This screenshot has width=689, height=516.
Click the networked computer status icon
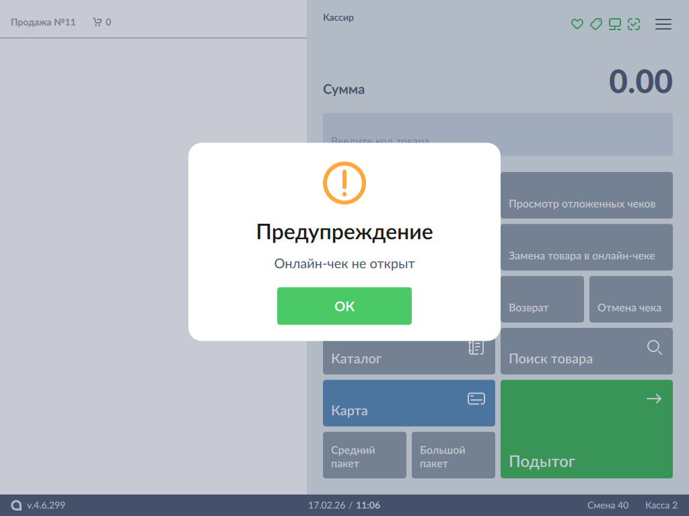[x=614, y=24]
